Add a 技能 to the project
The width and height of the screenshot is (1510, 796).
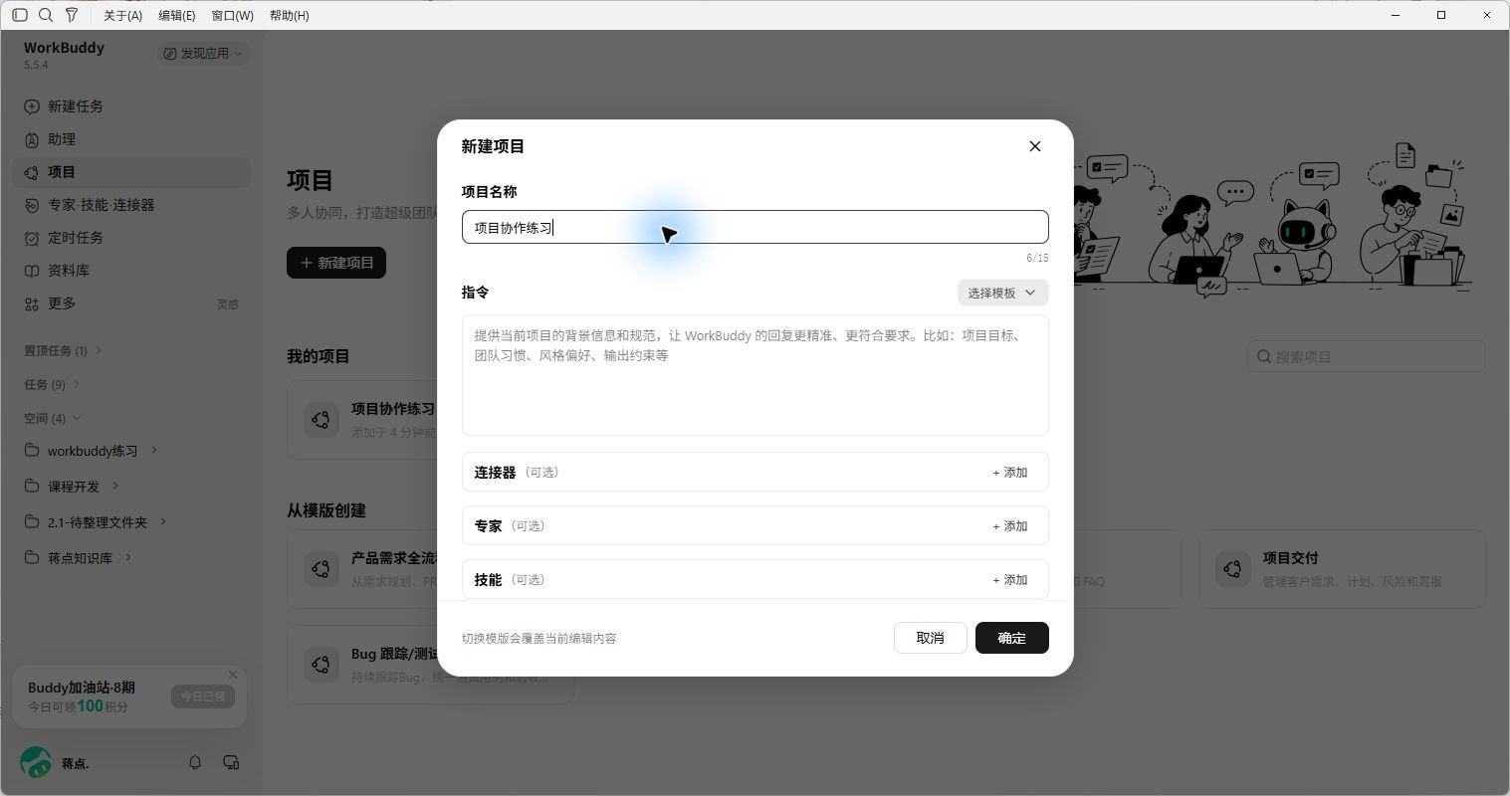click(x=1010, y=580)
